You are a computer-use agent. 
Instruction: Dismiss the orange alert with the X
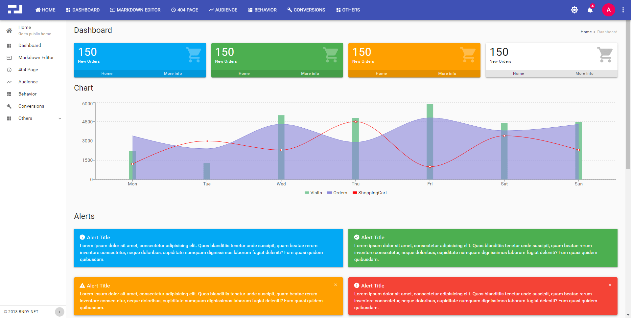tap(335, 285)
